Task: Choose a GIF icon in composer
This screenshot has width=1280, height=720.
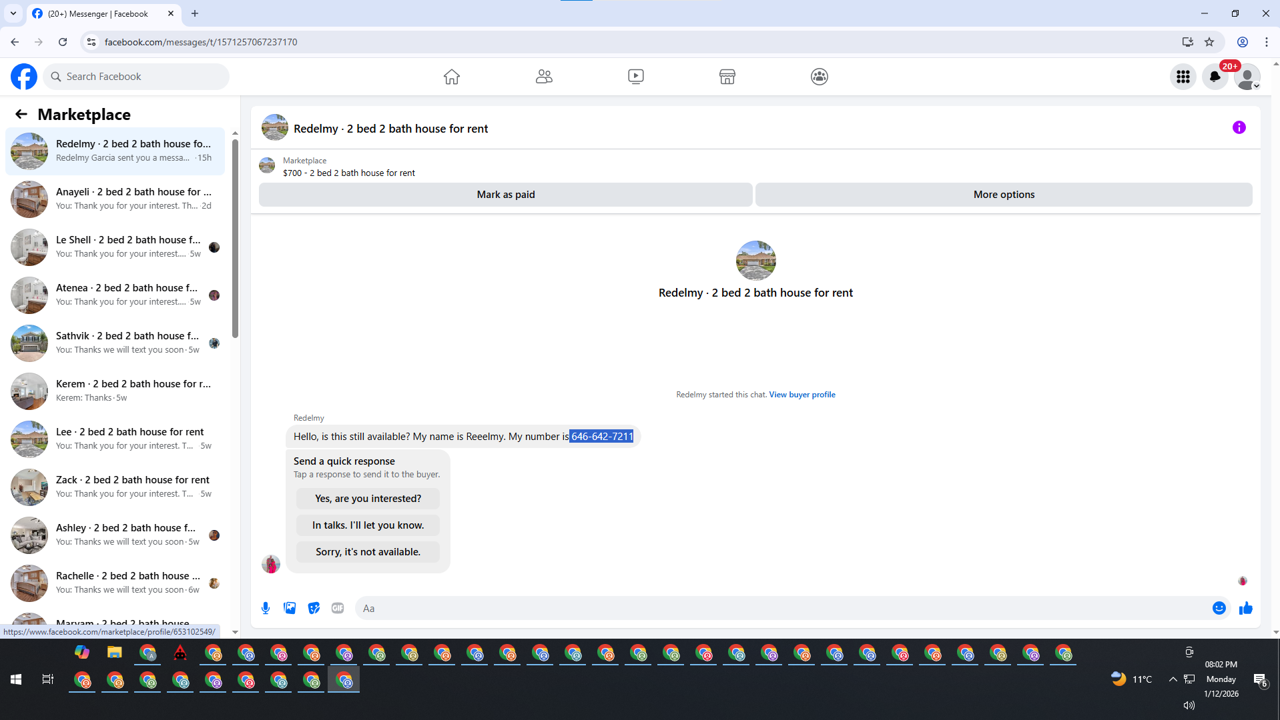Action: pyautogui.click(x=338, y=608)
